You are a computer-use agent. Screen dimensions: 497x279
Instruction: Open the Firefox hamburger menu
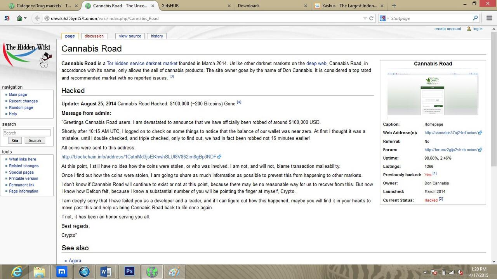tap(489, 18)
